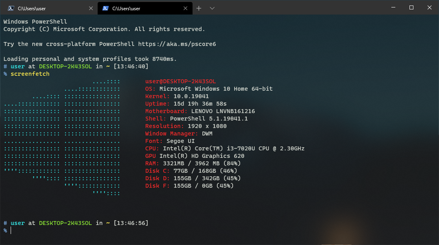The image size is (439, 245).
Task: Click the PowerShell icon on the inactive tab
Action: click(x=11, y=8)
